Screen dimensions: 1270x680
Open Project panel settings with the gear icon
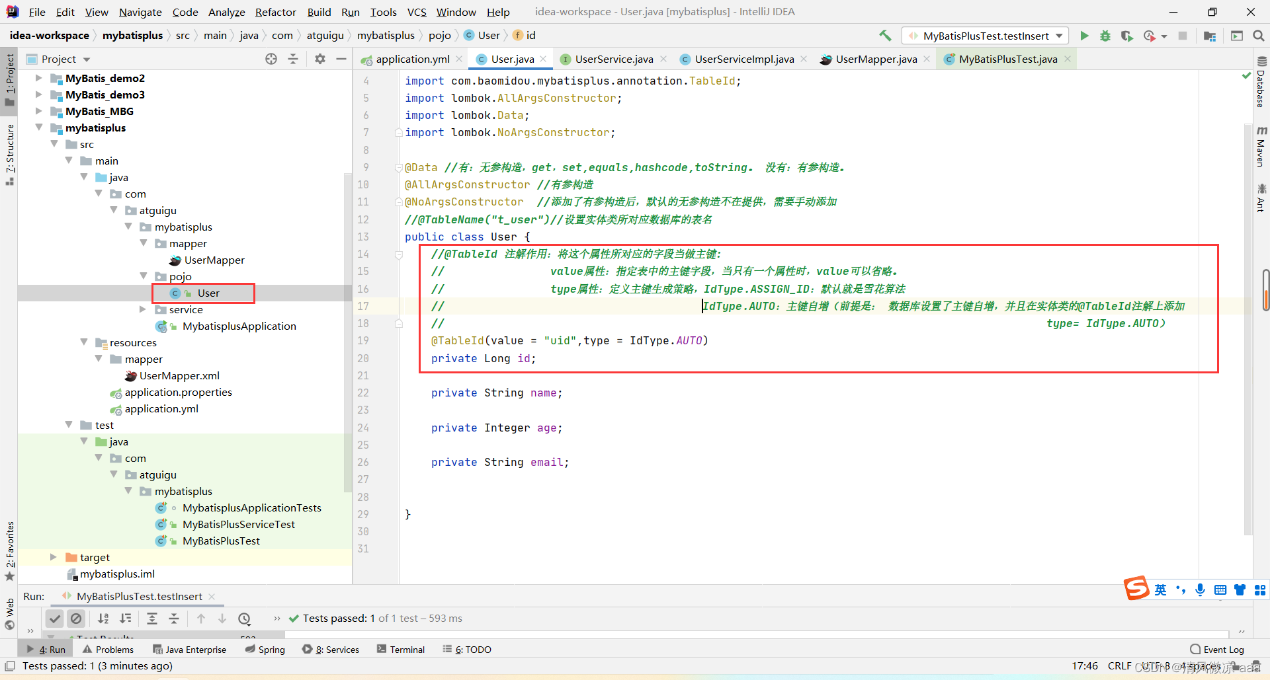coord(320,59)
